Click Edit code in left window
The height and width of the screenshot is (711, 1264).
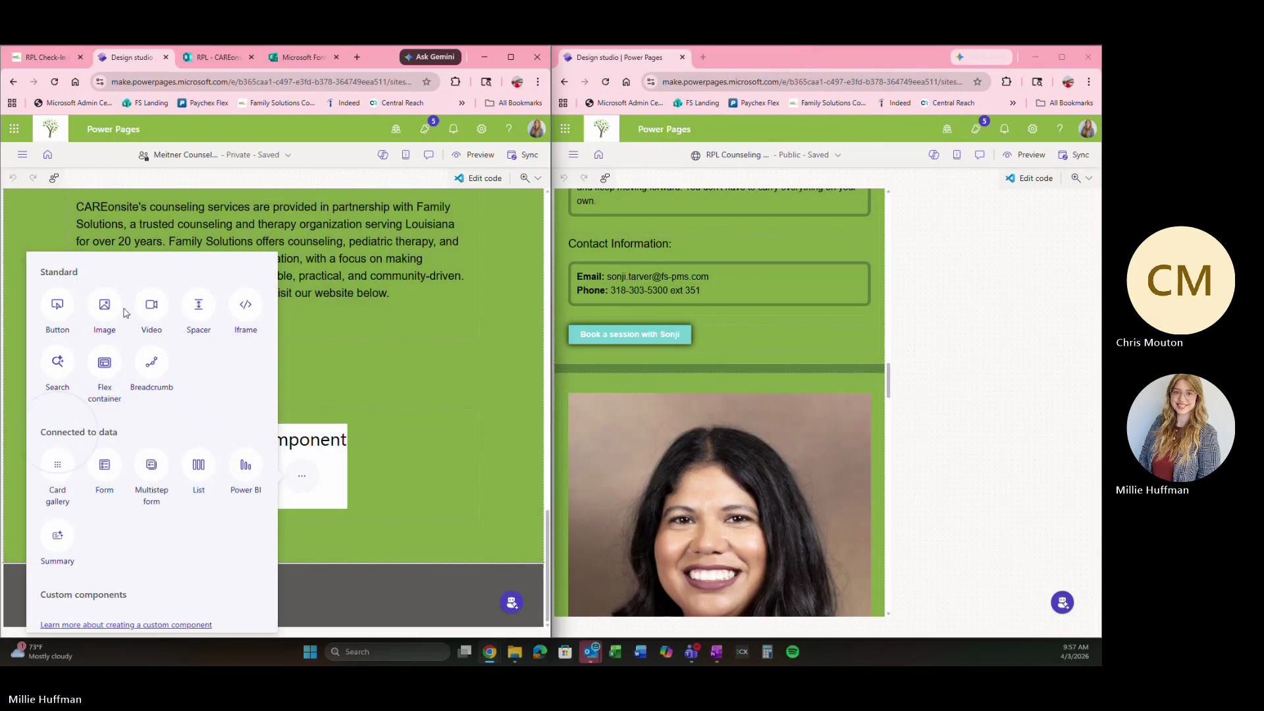coord(478,178)
